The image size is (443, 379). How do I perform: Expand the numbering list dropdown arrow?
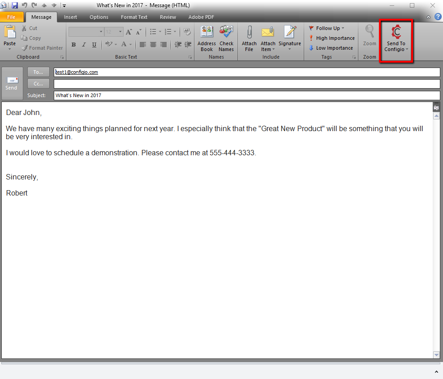coord(175,32)
